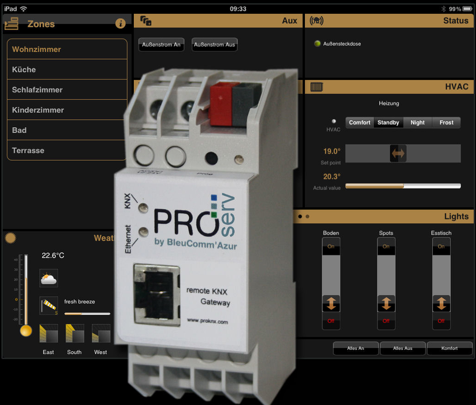Set HVAC mode to Frost
476x405 pixels.
[446, 123]
